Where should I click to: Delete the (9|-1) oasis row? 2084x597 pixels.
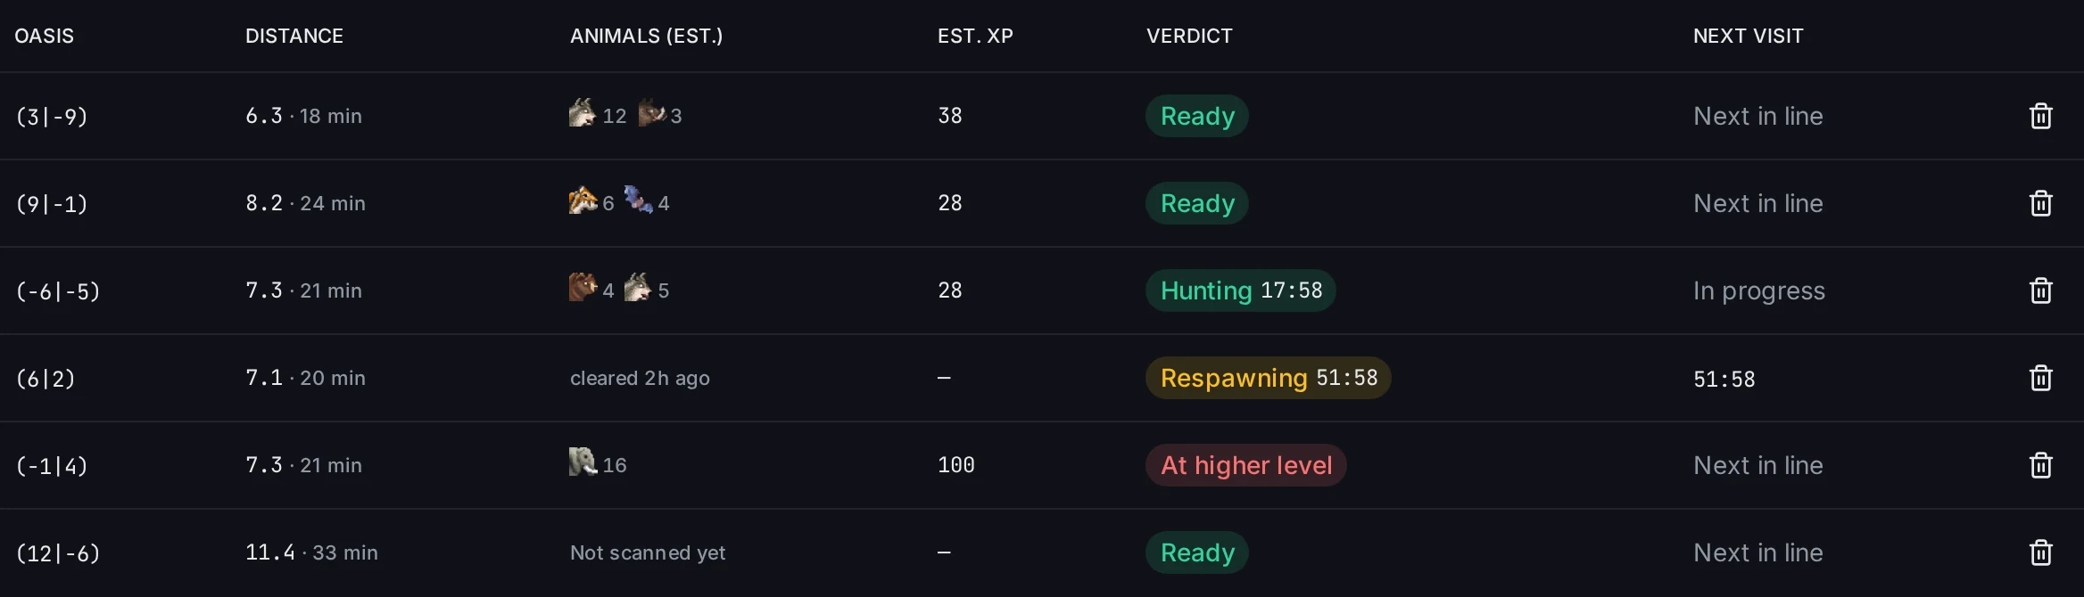coord(2040,203)
